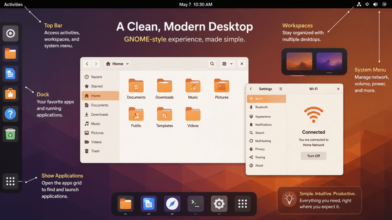The width and height of the screenshot is (392, 220).
Task: Search files with the magnifier button
Action: tap(212, 64)
